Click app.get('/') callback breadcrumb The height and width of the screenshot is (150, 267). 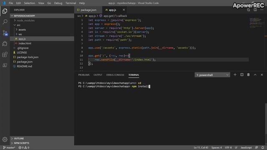115,16
